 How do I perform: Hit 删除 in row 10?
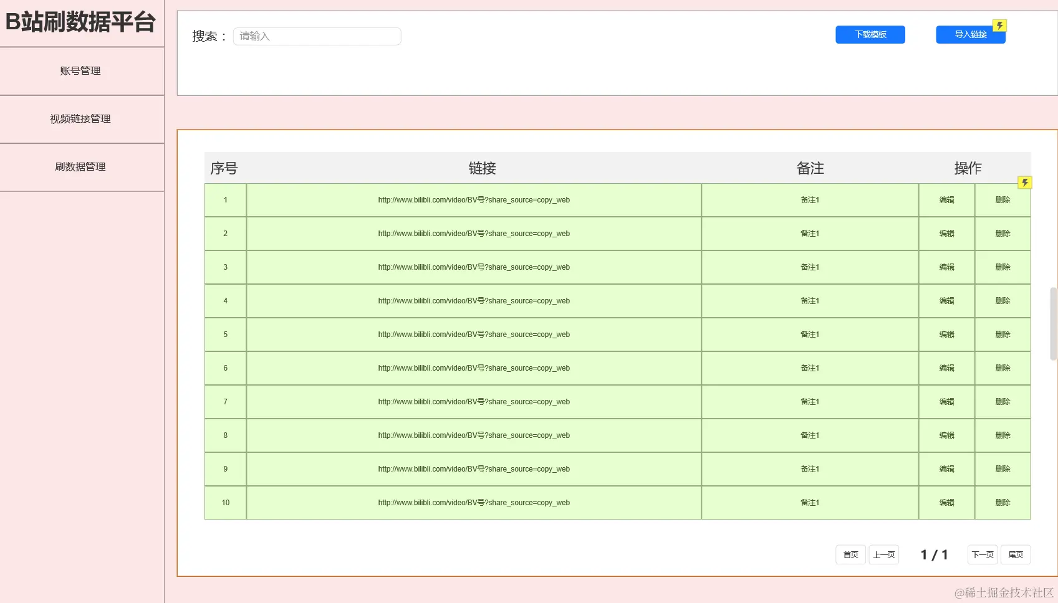click(x=1003, y=503)
